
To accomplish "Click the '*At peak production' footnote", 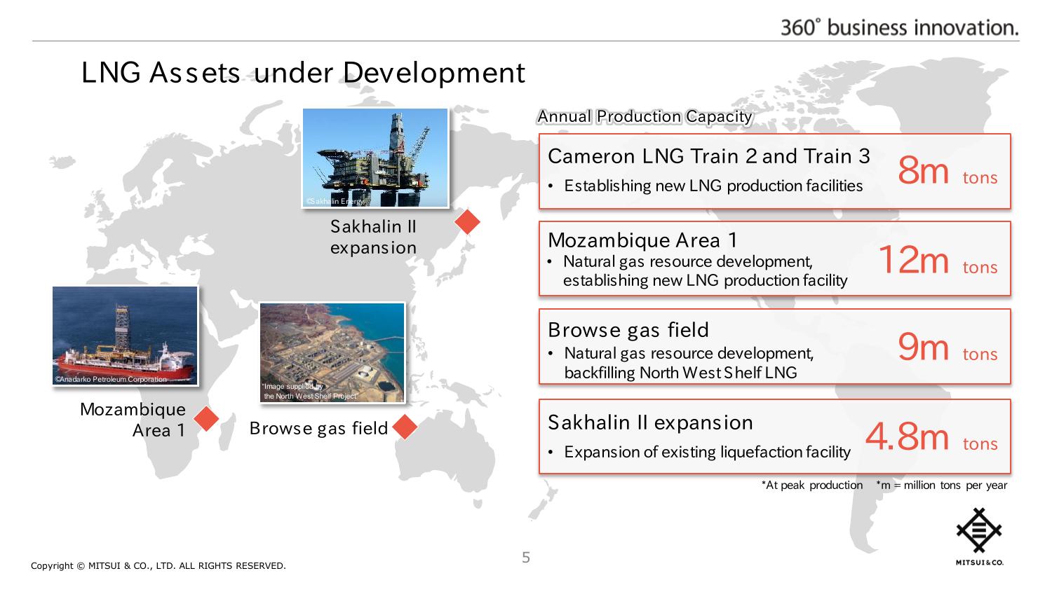I will point(812,485).
